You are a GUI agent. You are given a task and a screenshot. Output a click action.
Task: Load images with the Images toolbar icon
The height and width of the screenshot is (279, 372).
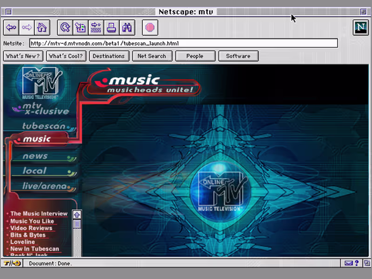[80, 27]
